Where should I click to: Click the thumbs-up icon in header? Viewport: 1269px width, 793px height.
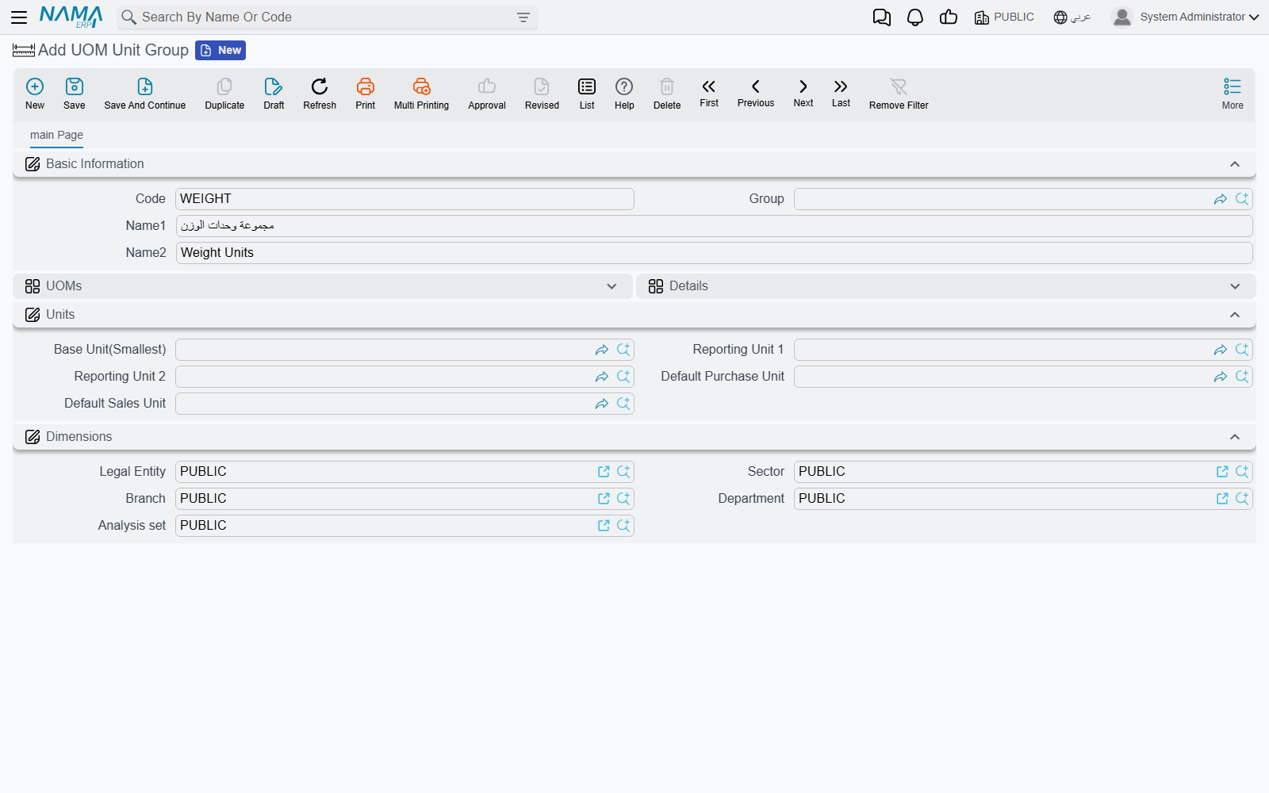pos(949,17)
